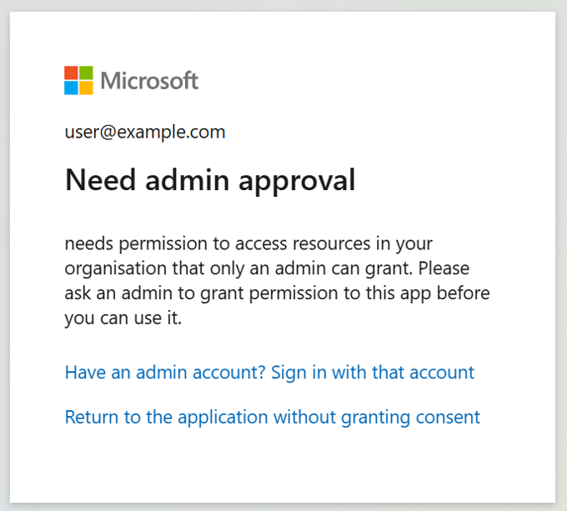567x511 pixels.
Task: Click the "Need admin approval" heading
Action: 210,180
